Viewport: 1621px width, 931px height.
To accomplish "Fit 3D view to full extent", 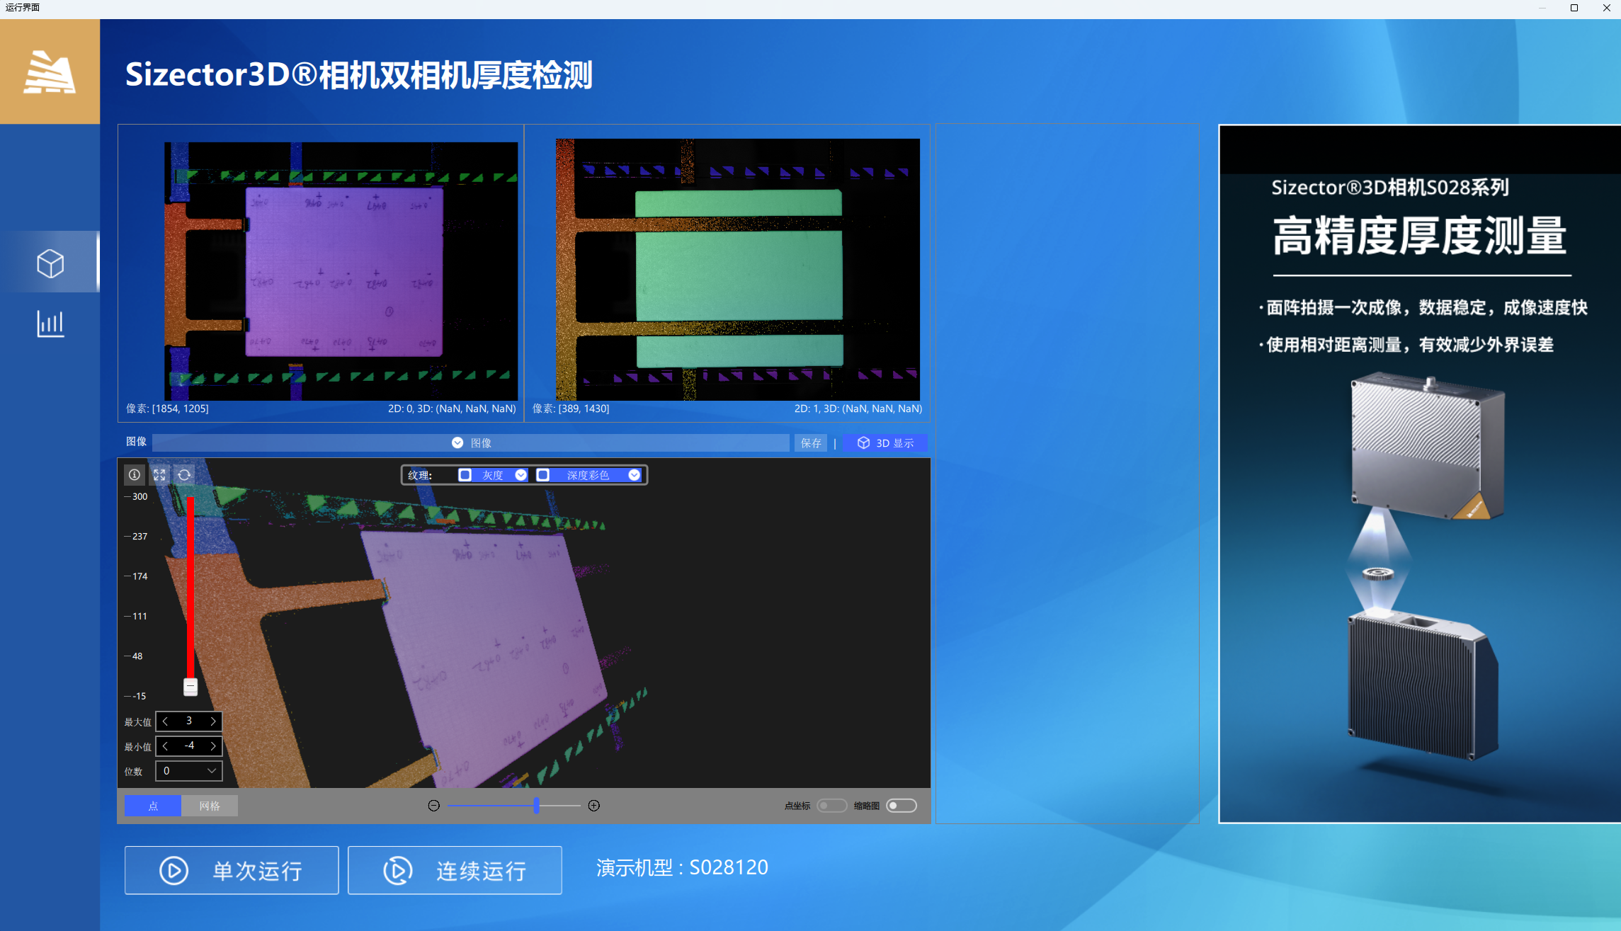I will coord(159,475).
